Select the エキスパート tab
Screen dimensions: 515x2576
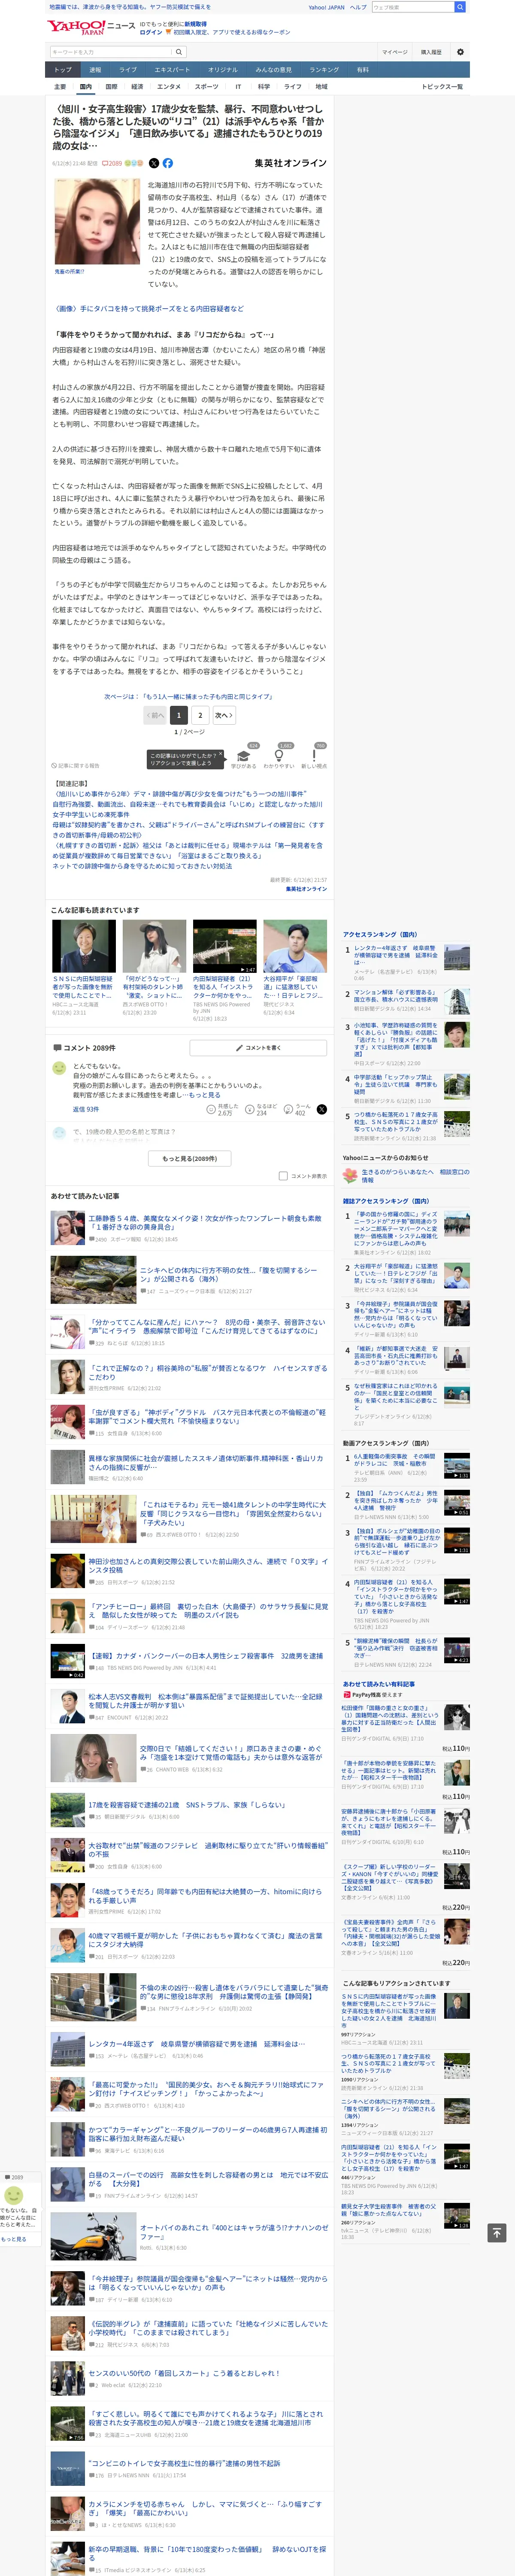click(x=172, y=70)
